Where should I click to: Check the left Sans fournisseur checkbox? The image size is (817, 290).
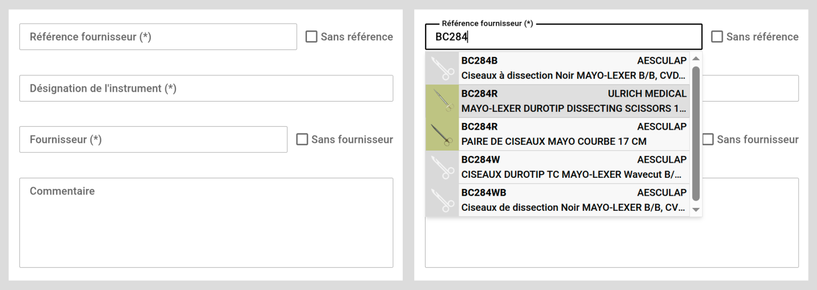(x=302, y=139)
